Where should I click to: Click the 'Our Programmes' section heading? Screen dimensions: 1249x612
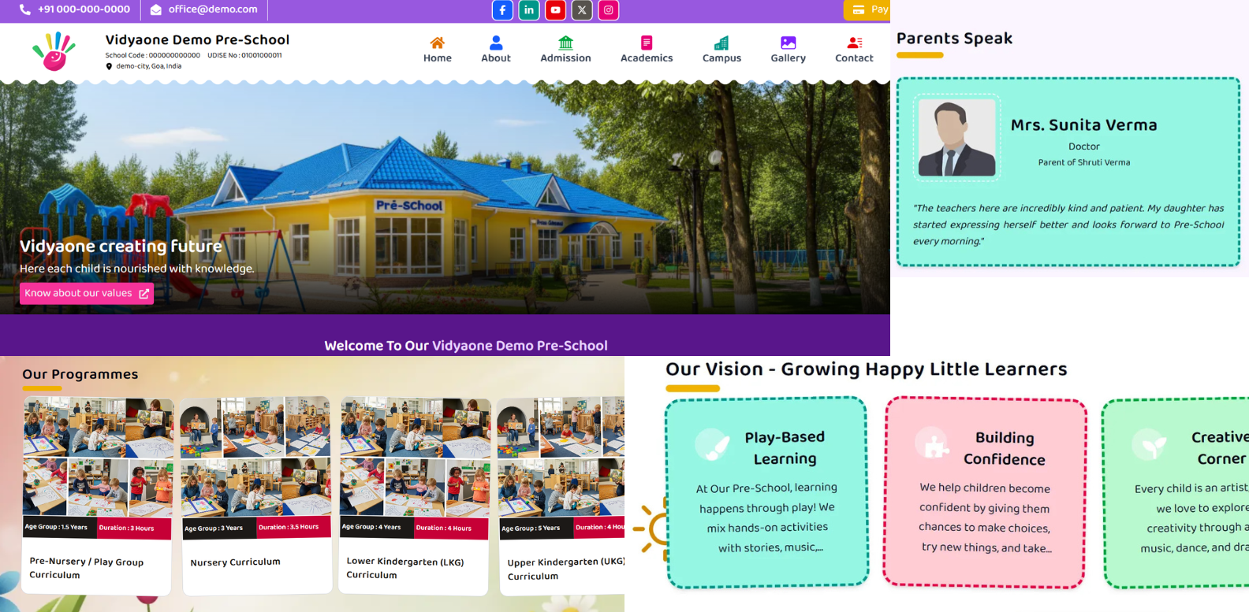click(x=80, y=374)
